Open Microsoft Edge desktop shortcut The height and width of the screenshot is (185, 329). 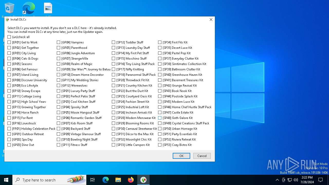click(29, 8)
